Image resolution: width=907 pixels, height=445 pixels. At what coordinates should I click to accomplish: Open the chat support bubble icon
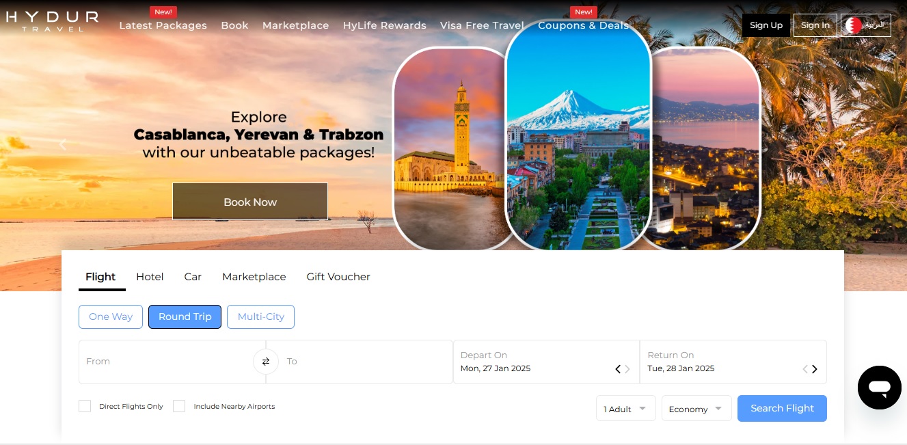pyautogui.click(x=879, y=388)
